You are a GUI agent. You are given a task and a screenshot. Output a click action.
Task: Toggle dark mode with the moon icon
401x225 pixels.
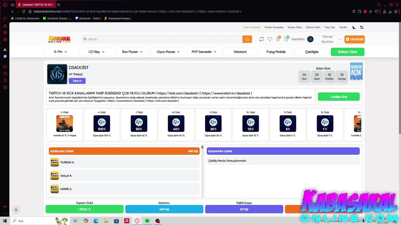(x=354, y=27)
